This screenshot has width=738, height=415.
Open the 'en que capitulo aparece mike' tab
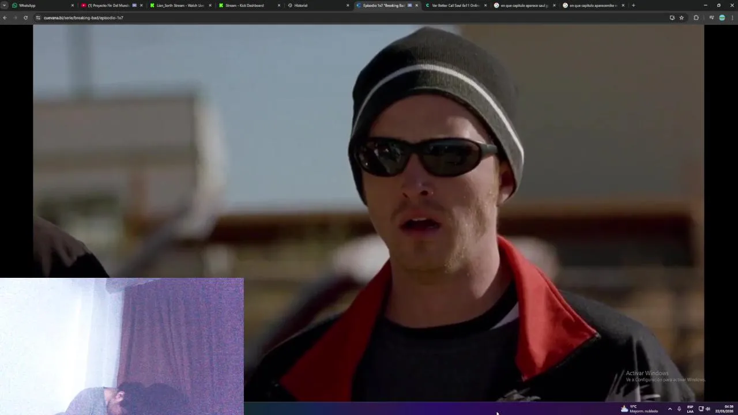click(593, 5)
